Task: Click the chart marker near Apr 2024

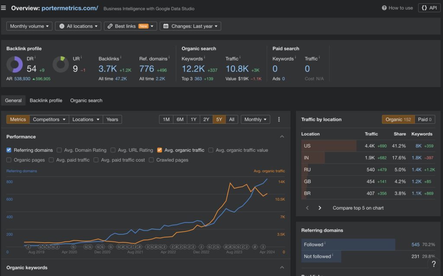Action: pyautogui.click(x=263, y=247)
